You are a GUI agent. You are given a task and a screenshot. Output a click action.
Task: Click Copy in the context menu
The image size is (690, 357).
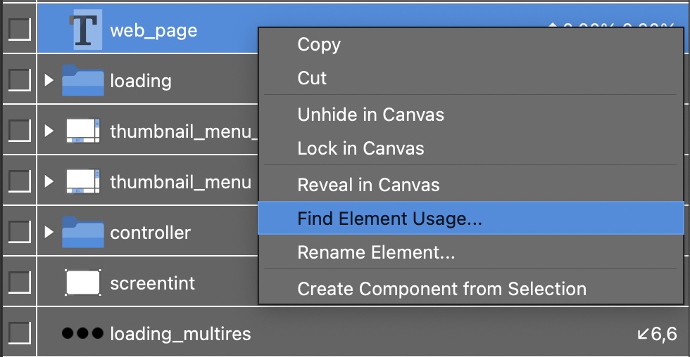click(319, 44)
